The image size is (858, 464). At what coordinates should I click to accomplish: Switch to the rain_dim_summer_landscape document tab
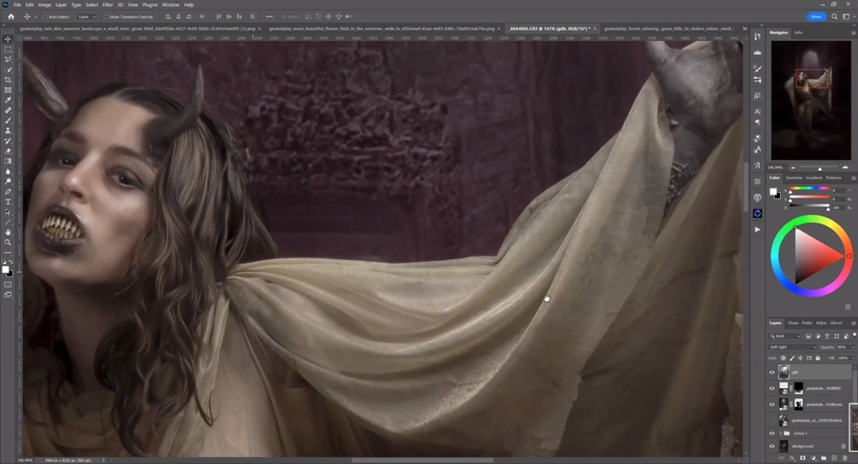click(138, 28)
